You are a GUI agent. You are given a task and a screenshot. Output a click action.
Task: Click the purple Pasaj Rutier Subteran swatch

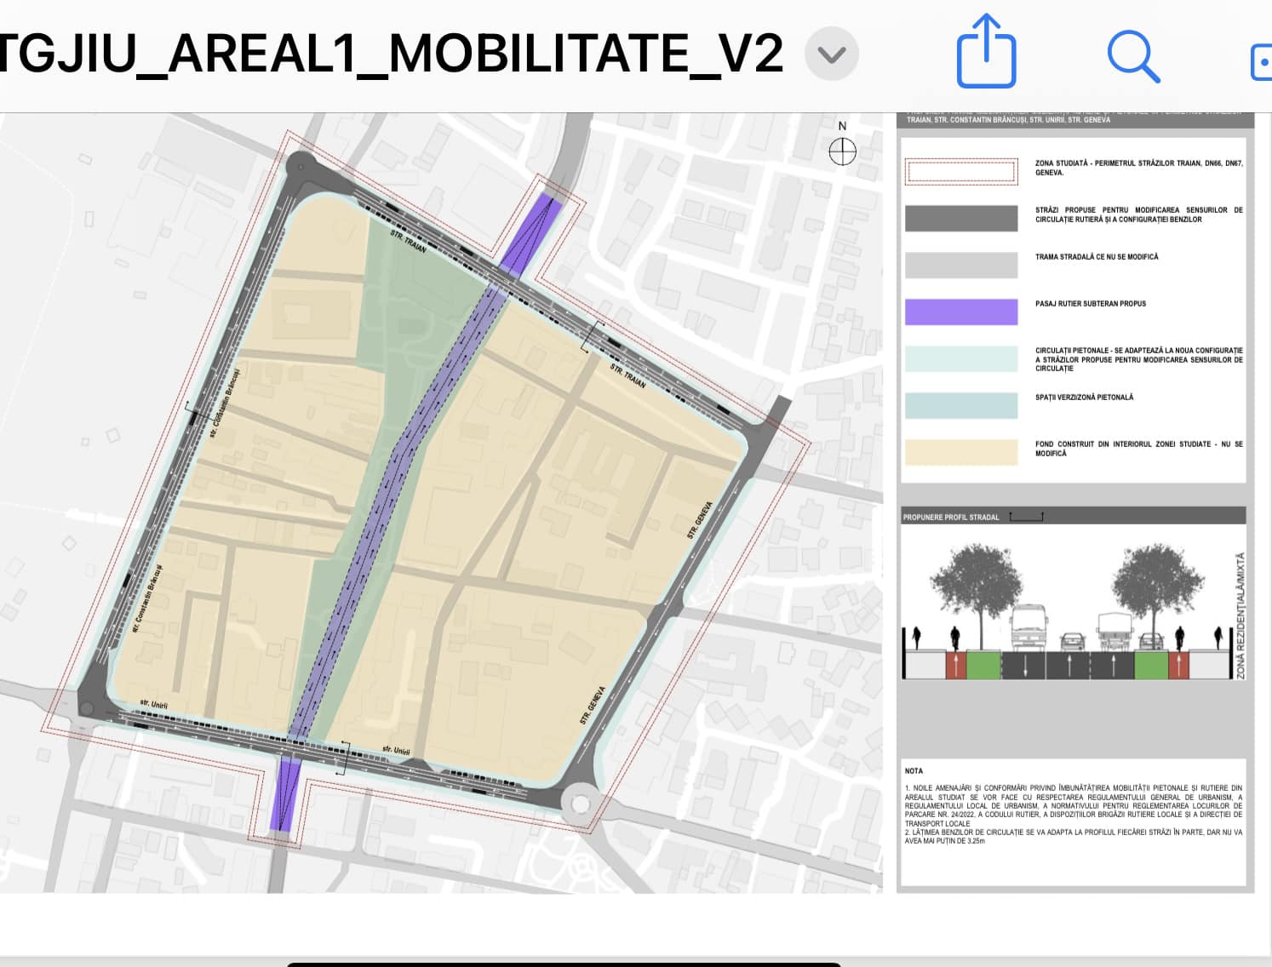point(960,312)
